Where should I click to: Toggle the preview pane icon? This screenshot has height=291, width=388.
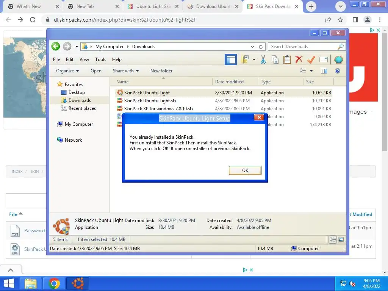point(324,71)
